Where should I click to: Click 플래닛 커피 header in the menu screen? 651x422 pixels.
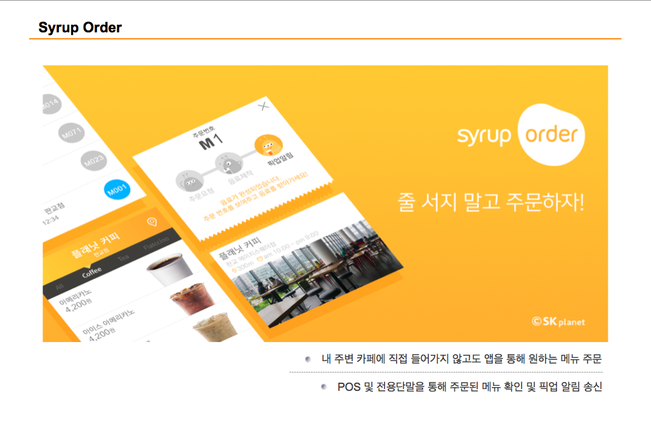point(95,244)
